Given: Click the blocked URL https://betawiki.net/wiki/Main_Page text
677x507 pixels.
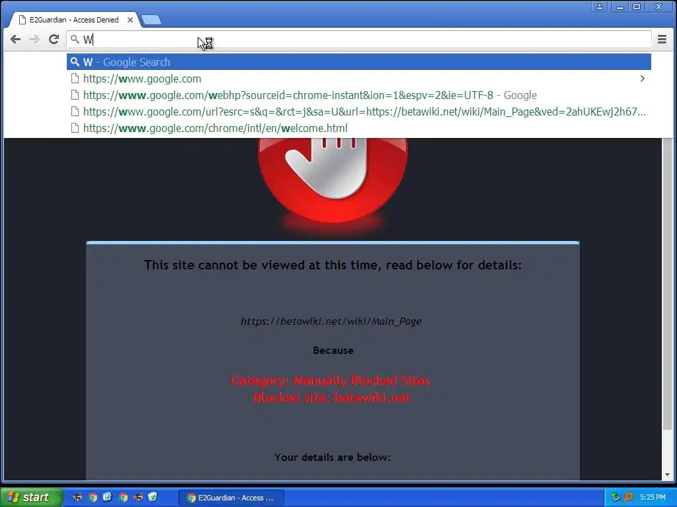Looking at the screenshot, I should click(x=331, y=321).
